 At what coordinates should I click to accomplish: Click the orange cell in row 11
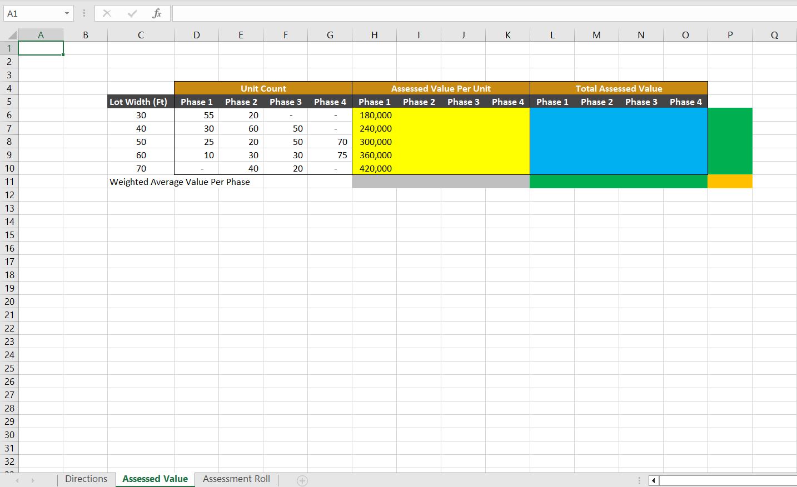pos(730,182)
